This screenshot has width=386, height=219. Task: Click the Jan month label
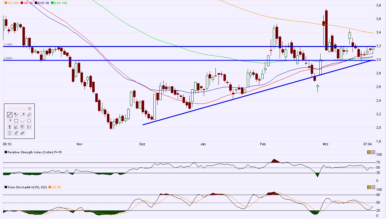[203, 144]
